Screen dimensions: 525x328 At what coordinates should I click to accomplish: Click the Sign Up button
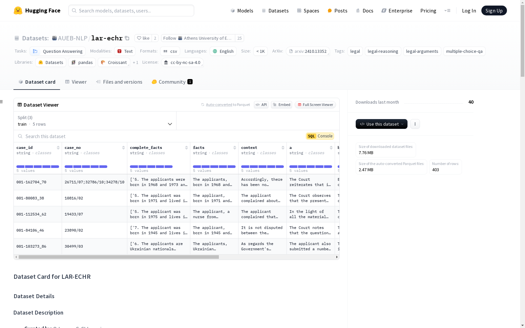[494, 10]
